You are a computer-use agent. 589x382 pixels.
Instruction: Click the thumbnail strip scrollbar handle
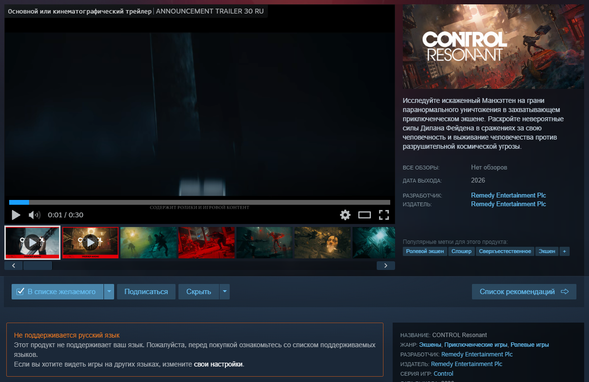point(38,266)
